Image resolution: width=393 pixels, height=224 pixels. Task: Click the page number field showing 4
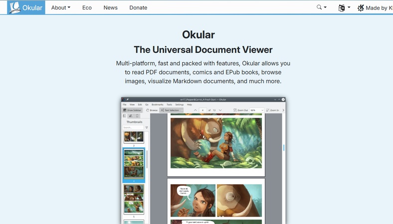[x=203, y=110]
